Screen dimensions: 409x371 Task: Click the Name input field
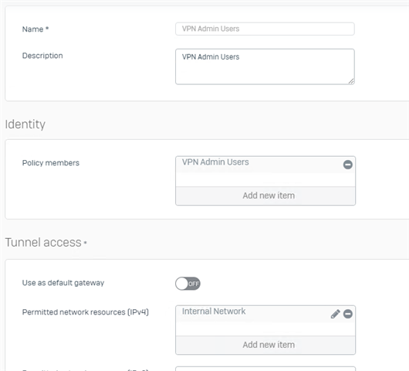265,29
